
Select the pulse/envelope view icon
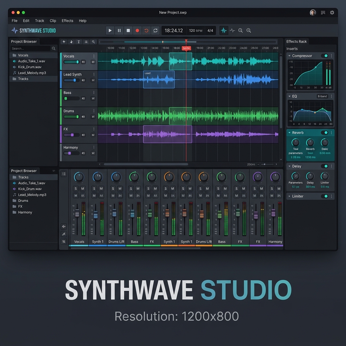pyautogui.click(x=232, y=30)
